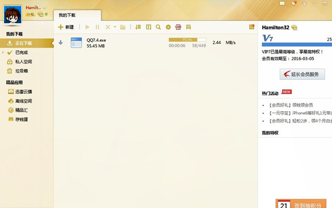Click the skin/theme icon in title bar
This screenshot has width=332, height=208.
[294, 3]
